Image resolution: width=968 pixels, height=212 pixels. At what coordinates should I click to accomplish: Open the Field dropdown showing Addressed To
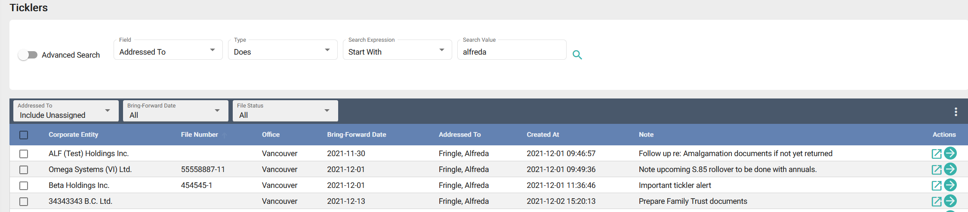click(x=168, y=52)
